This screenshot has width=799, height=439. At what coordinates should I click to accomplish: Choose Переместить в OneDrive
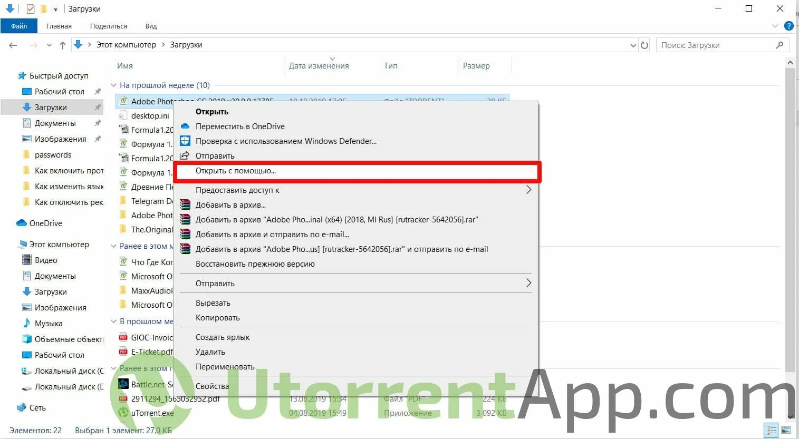tap(240, 126)
